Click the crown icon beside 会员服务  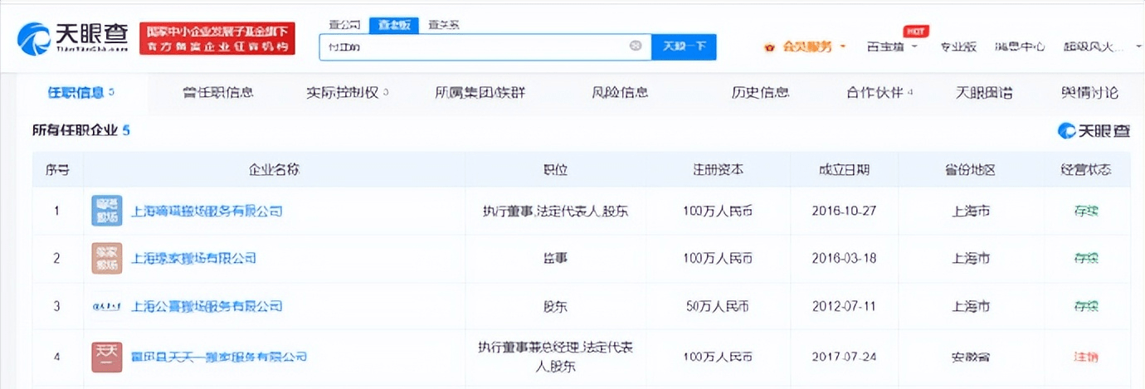pyautogui.click(x=770, y=46)
